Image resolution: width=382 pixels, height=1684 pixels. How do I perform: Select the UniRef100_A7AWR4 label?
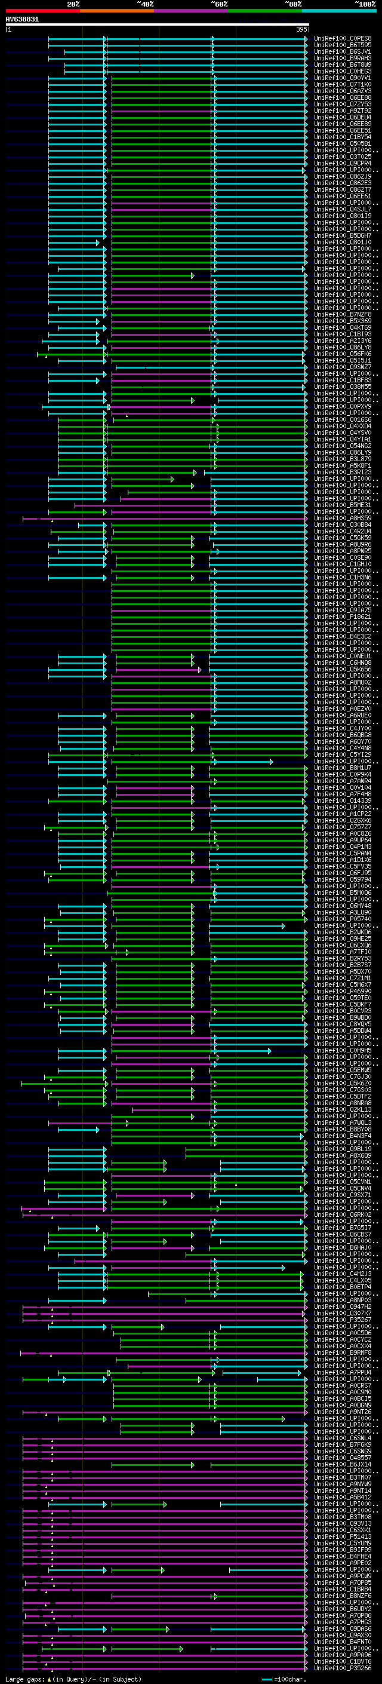[343, 781]
